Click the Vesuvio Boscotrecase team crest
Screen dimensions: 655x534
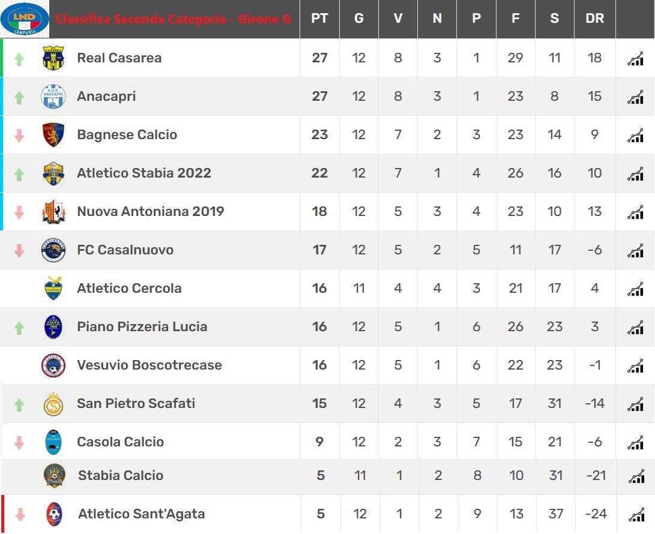point(53,365)
